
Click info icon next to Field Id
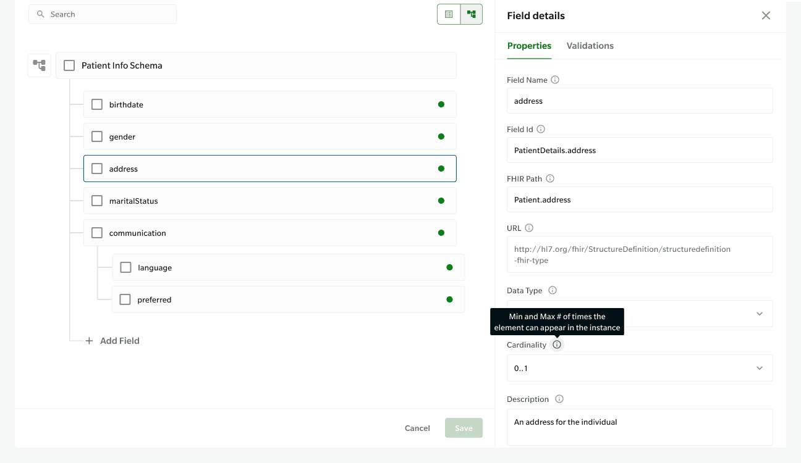click(x=541, y=129)
